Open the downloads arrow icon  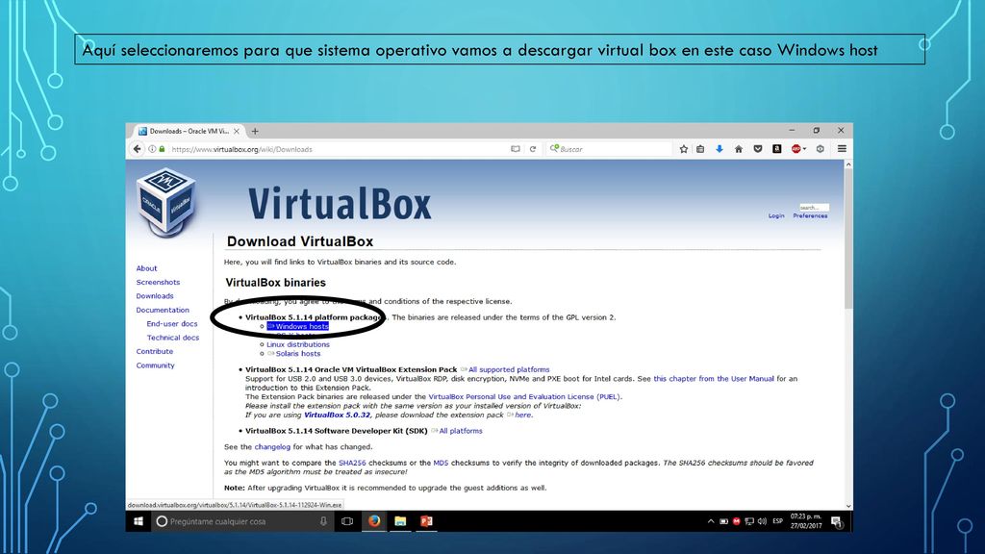(720, 149)
